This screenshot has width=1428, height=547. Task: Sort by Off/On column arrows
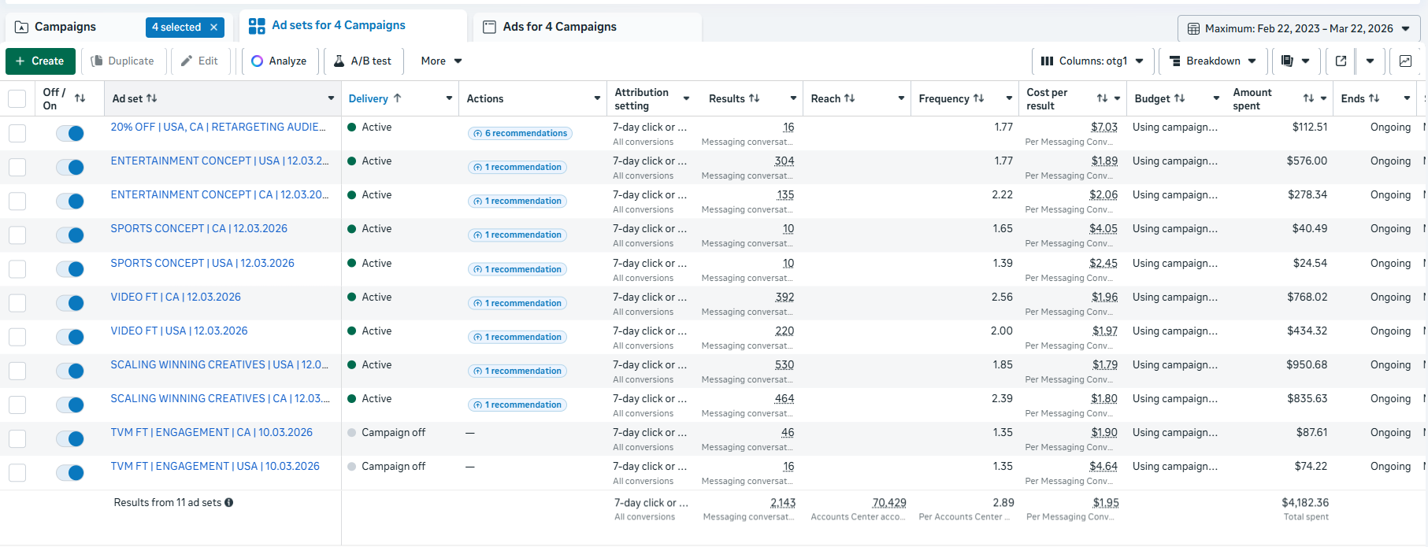[80, 98]
